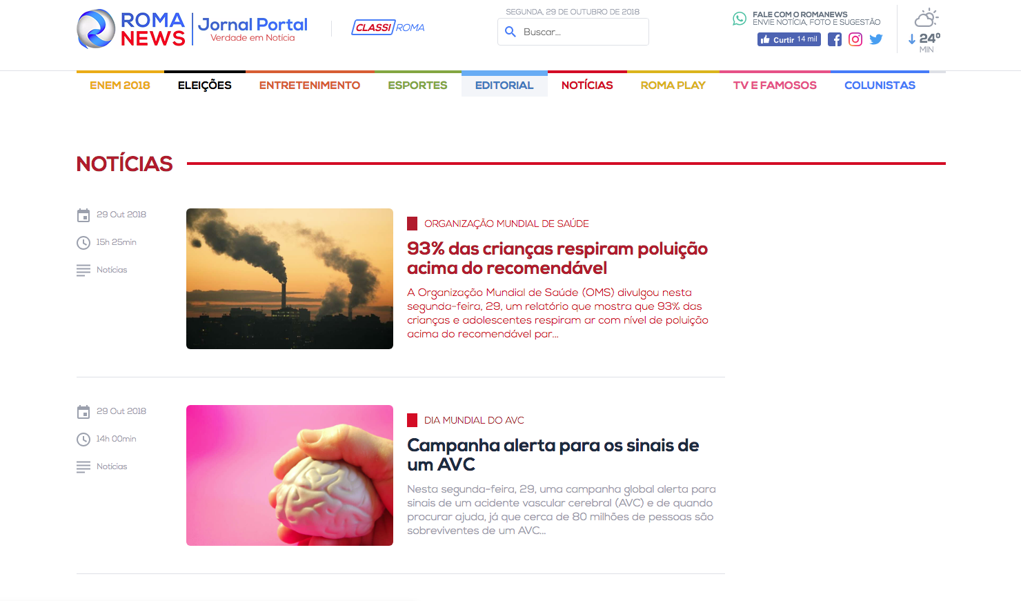Read the AVC campaign summary paragraph
Image resolution: width=1021 pixels, height=601 pixels.
pos(562,510)
